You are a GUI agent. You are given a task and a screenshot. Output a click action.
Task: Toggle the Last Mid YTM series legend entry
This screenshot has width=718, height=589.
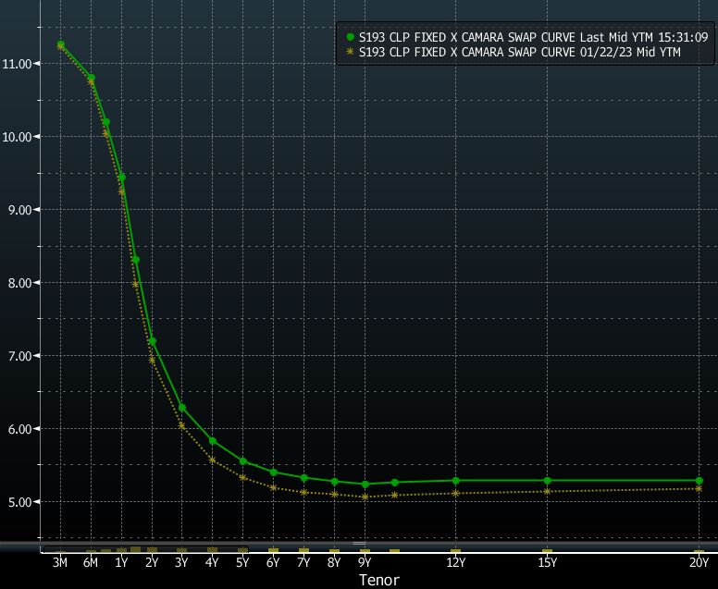coord(533,37)
